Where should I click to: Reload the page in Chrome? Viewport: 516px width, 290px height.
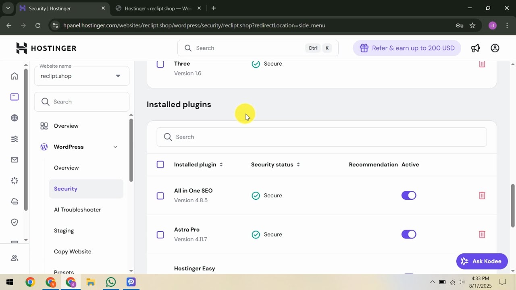click(38, 25)
